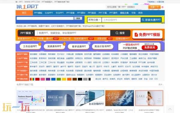The image size is (180, 113).
Task: Open the 节日PPT nav menu item
Action: click(60, 13)
